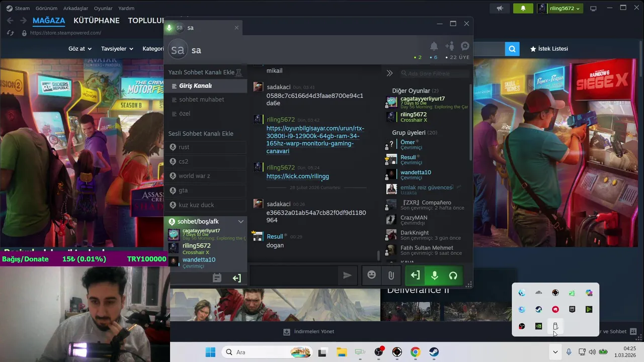
Task: Open the Oyunlar menu
Action: tap(103, 9)
